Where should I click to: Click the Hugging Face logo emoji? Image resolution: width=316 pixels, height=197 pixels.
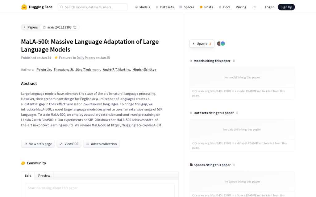[24, 7]
